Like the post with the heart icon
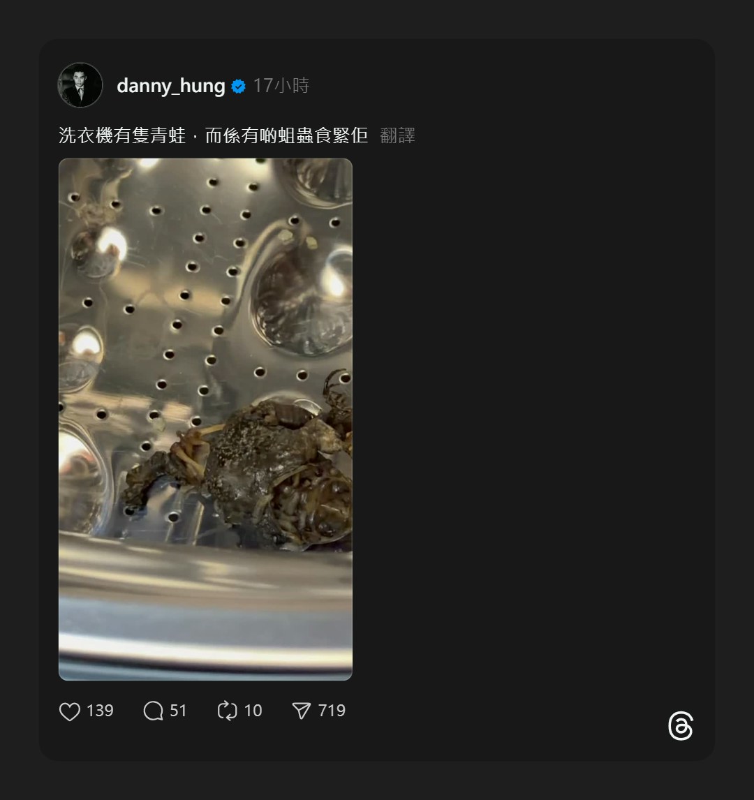Screen dimensions: 754x800 pos(70,711)
